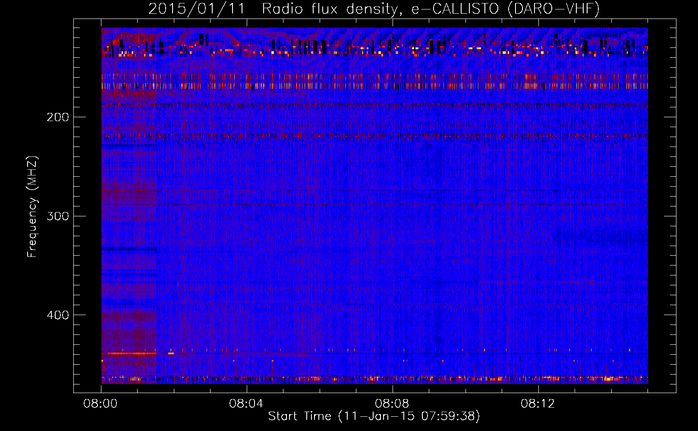The width and height of the screenshot is (698, 431).
Task: Click the 'Start Time (11-Jan-15 07:59:38)' label
Action: pos(374,416)
